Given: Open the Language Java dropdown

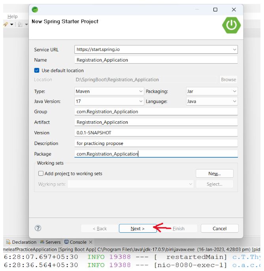Looking at the screenshot, I should [234, 101].
